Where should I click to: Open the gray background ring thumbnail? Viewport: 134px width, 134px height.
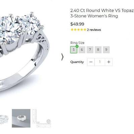[x=21, y=118]
